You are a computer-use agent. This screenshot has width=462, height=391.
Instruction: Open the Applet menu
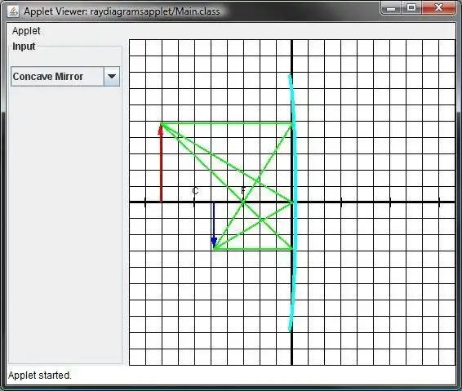coord(26,31)
